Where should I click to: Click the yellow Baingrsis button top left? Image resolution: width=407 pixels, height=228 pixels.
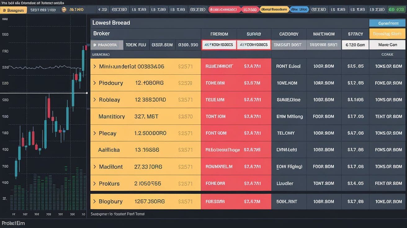tap(13, 10)
